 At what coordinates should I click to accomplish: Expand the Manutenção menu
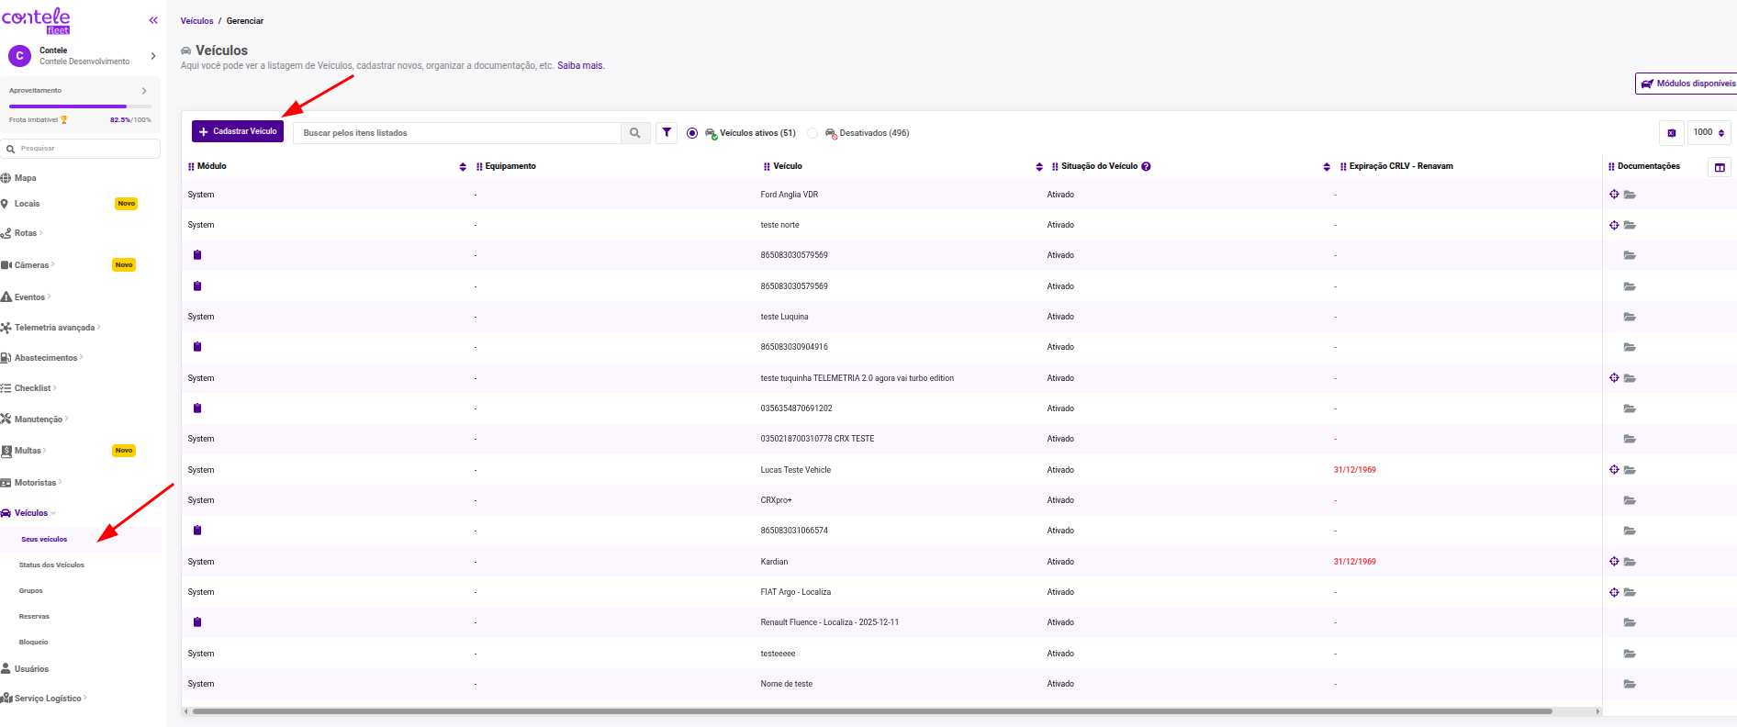pos(39,419)
